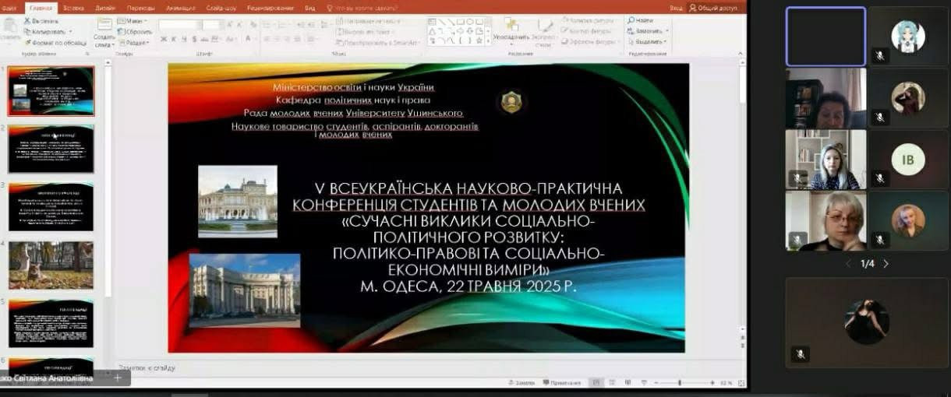Click the Найти (Find) magnifier icon
This screenshot has width=951, height=397.
click(631, 20)
